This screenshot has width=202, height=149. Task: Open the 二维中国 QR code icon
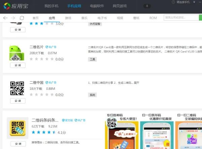[17, 88]
